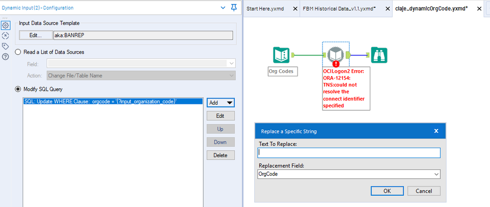490x207 pixels.
Task: Expand the Add dropdown button
Action: pos(220,103)
